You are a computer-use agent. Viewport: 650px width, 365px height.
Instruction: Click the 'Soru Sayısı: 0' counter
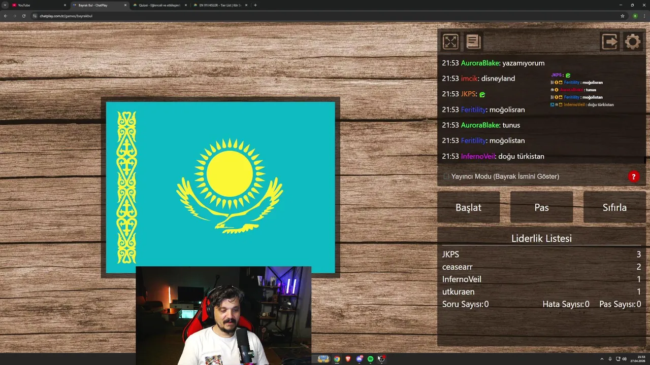(x=465, y=304)
